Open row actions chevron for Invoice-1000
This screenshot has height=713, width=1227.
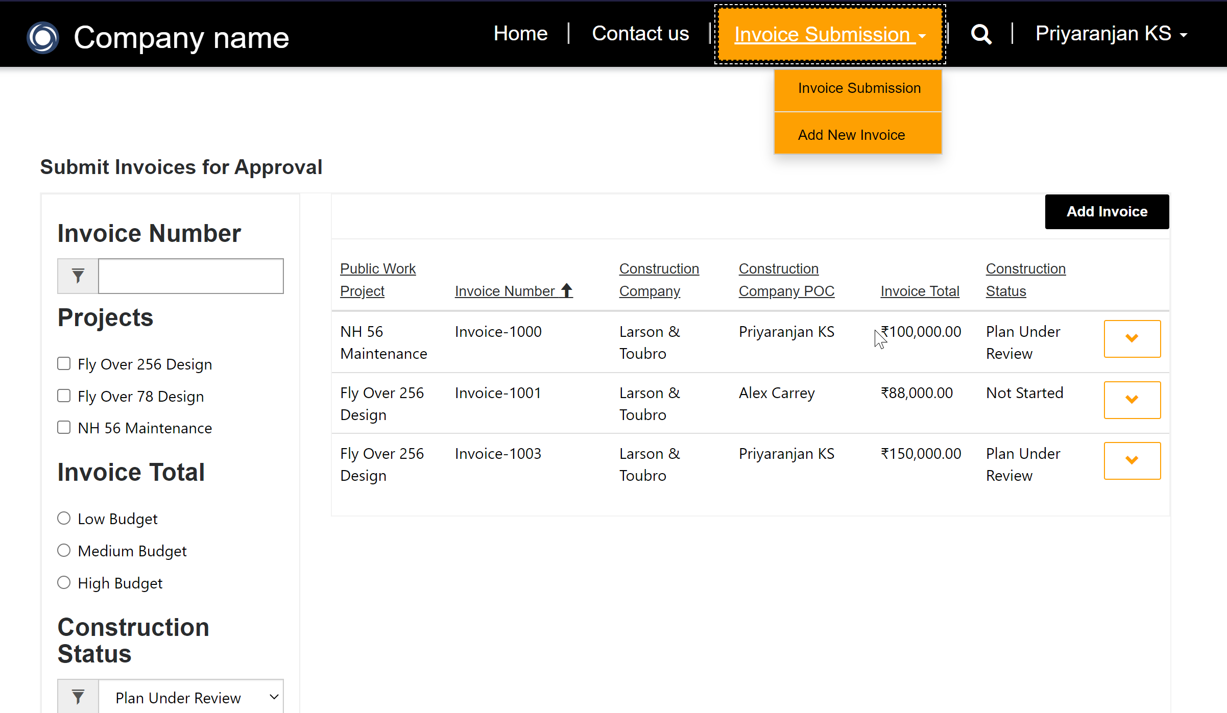click(1132, 338)
